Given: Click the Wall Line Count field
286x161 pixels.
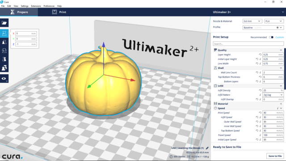Looking at the screenshot, I should click(x=273, y=72).
